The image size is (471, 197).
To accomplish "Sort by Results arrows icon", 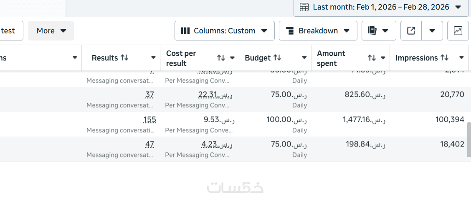I will (124, 58).
